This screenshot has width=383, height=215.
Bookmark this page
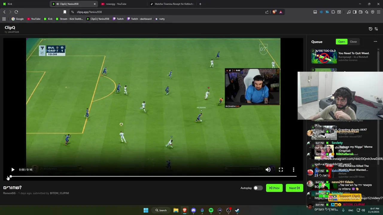(65, 12)
